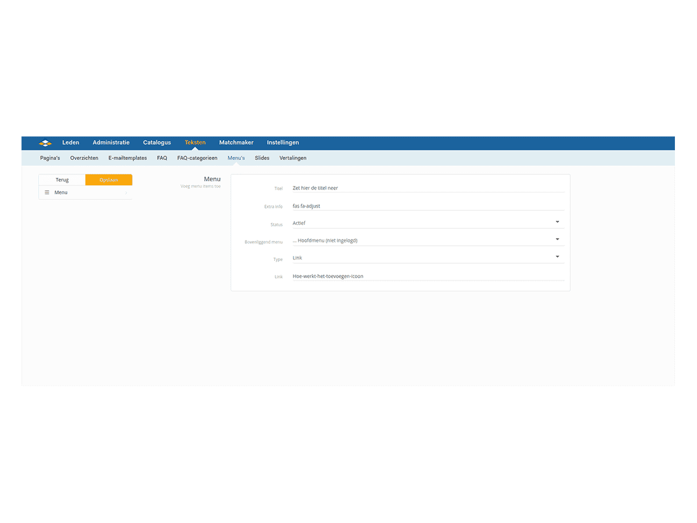Click the Link input field
This screenshot has width=697, height=523.
tap(428, 277)
